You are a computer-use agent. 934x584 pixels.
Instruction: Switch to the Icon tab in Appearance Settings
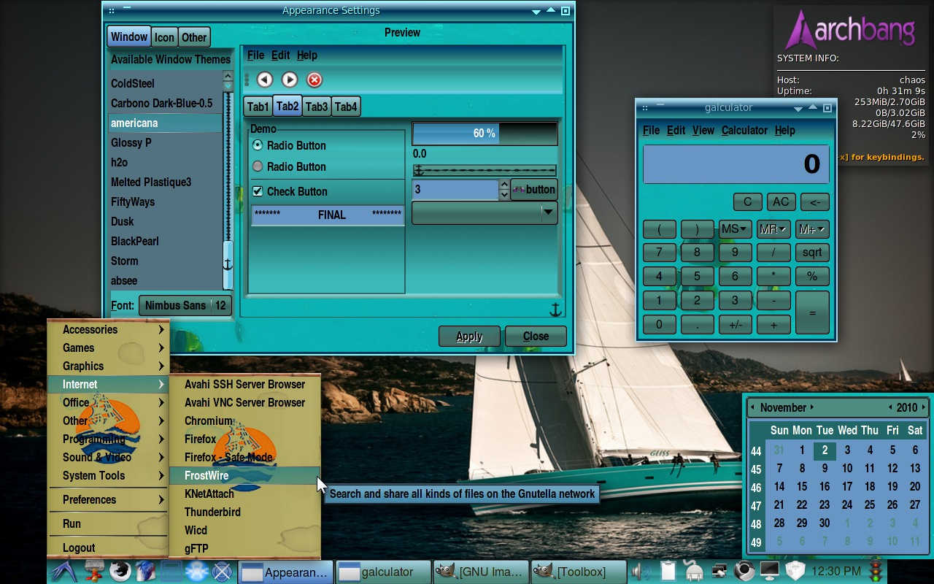(164, 37)
